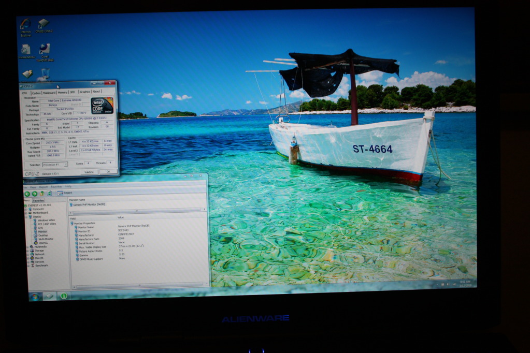
Task: Click the OK button in CPU-Z
Action: [108, 172]
